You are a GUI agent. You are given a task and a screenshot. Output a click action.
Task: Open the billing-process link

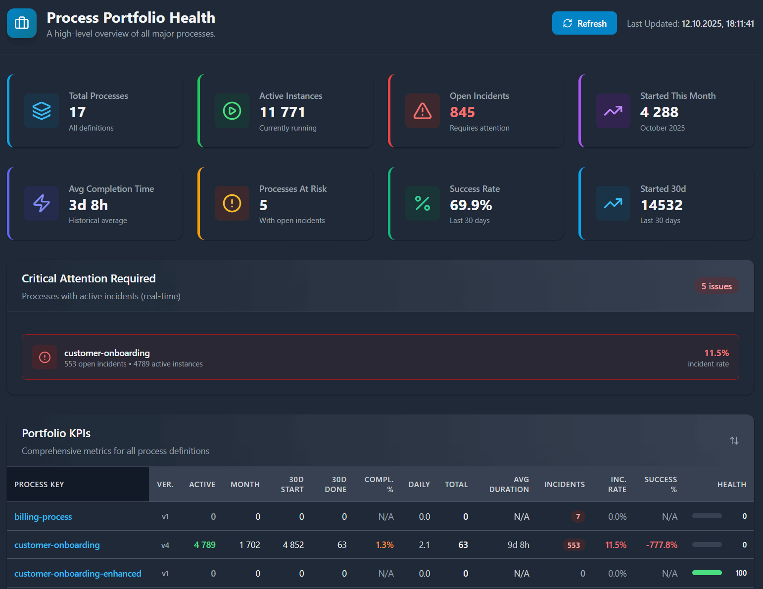click(43, 516)
